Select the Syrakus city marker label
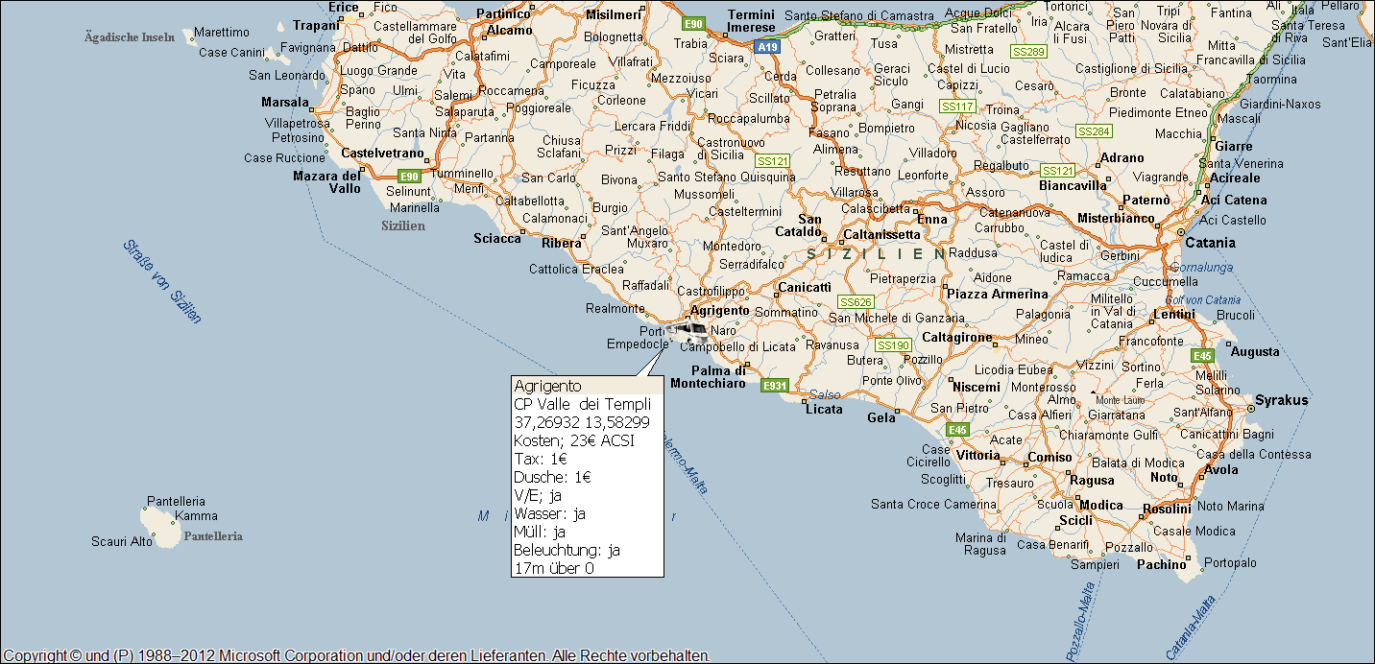This screenshot has width=1375, height=664. click(x=1282, y=400)
